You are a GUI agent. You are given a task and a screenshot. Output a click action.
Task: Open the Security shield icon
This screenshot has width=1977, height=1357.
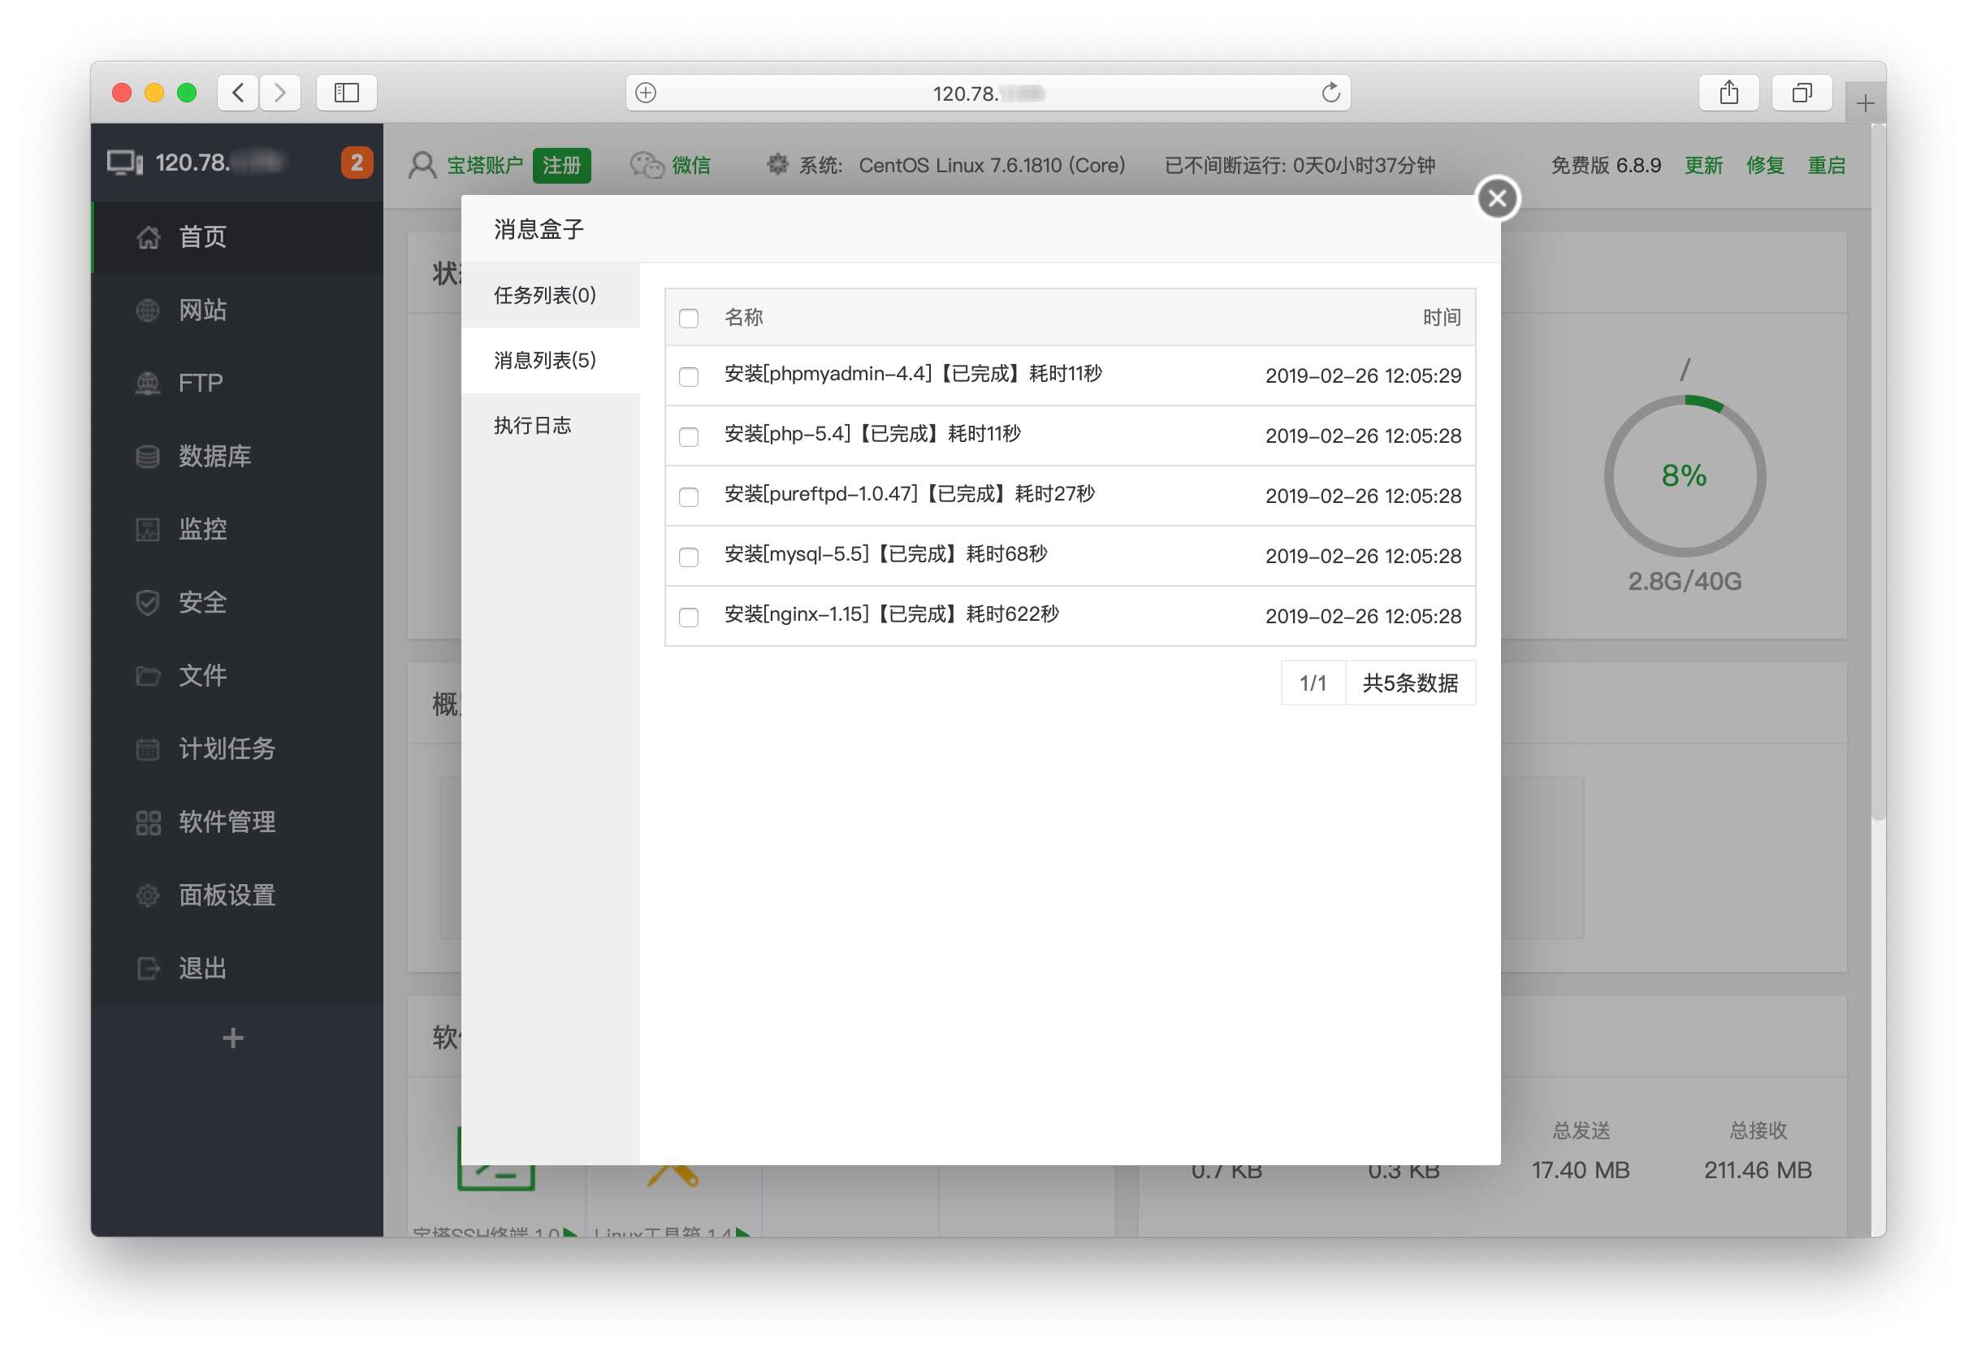pos(148,603)
